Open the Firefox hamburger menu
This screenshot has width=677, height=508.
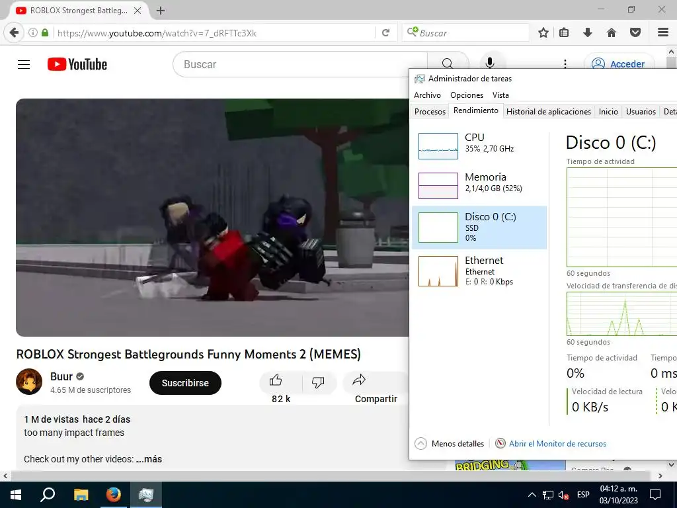(663, 33)
